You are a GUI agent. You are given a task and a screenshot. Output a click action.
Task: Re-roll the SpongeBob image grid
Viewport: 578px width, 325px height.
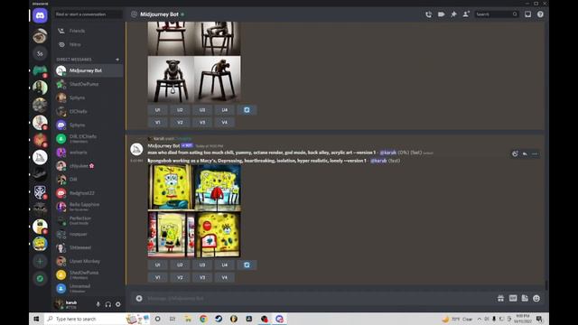tap(247, 265)
